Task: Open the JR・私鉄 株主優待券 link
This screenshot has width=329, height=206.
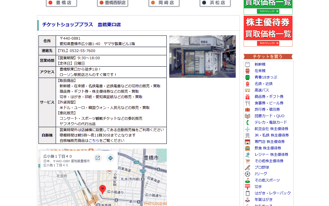Action: pos(272,135)
